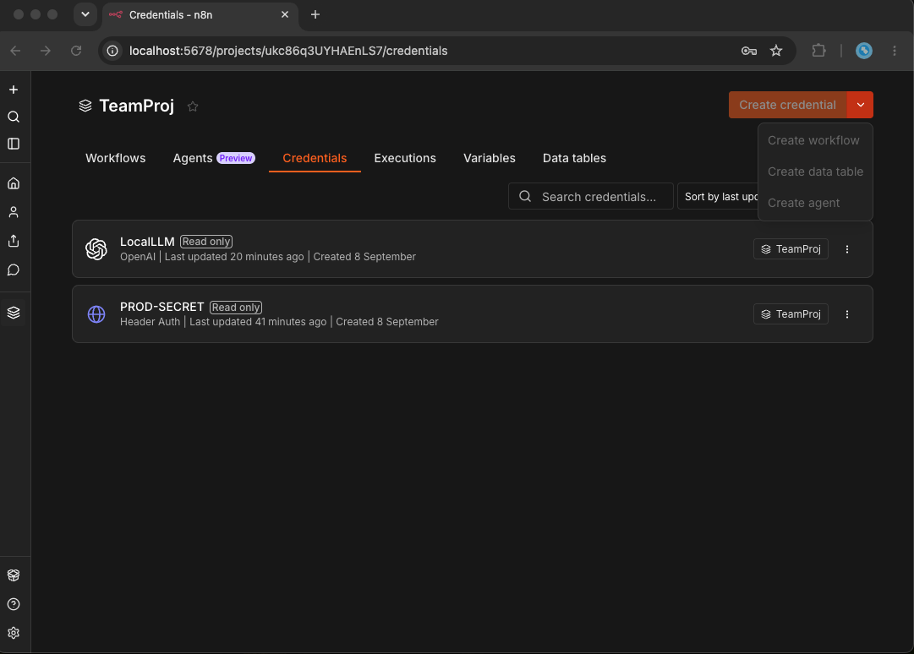The width and height of the screenshot is (914, 654).
Task: Open the three-dot menu for PROD-SECRET
Action: point(847,314)
